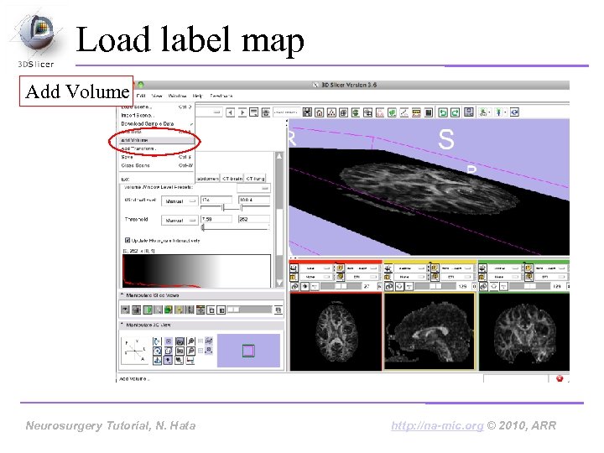
Task: Click the redo green arrow icon
Action: pyautogui.click(x=455, y=112)
